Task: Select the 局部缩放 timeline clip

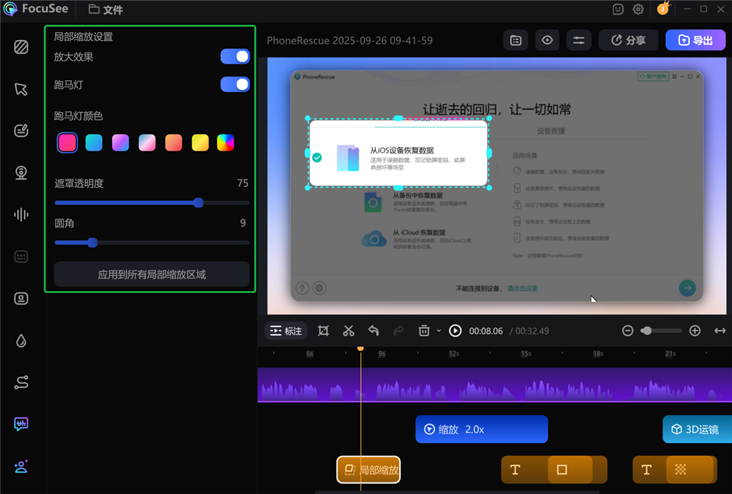Action: click(x=369, y=470)
